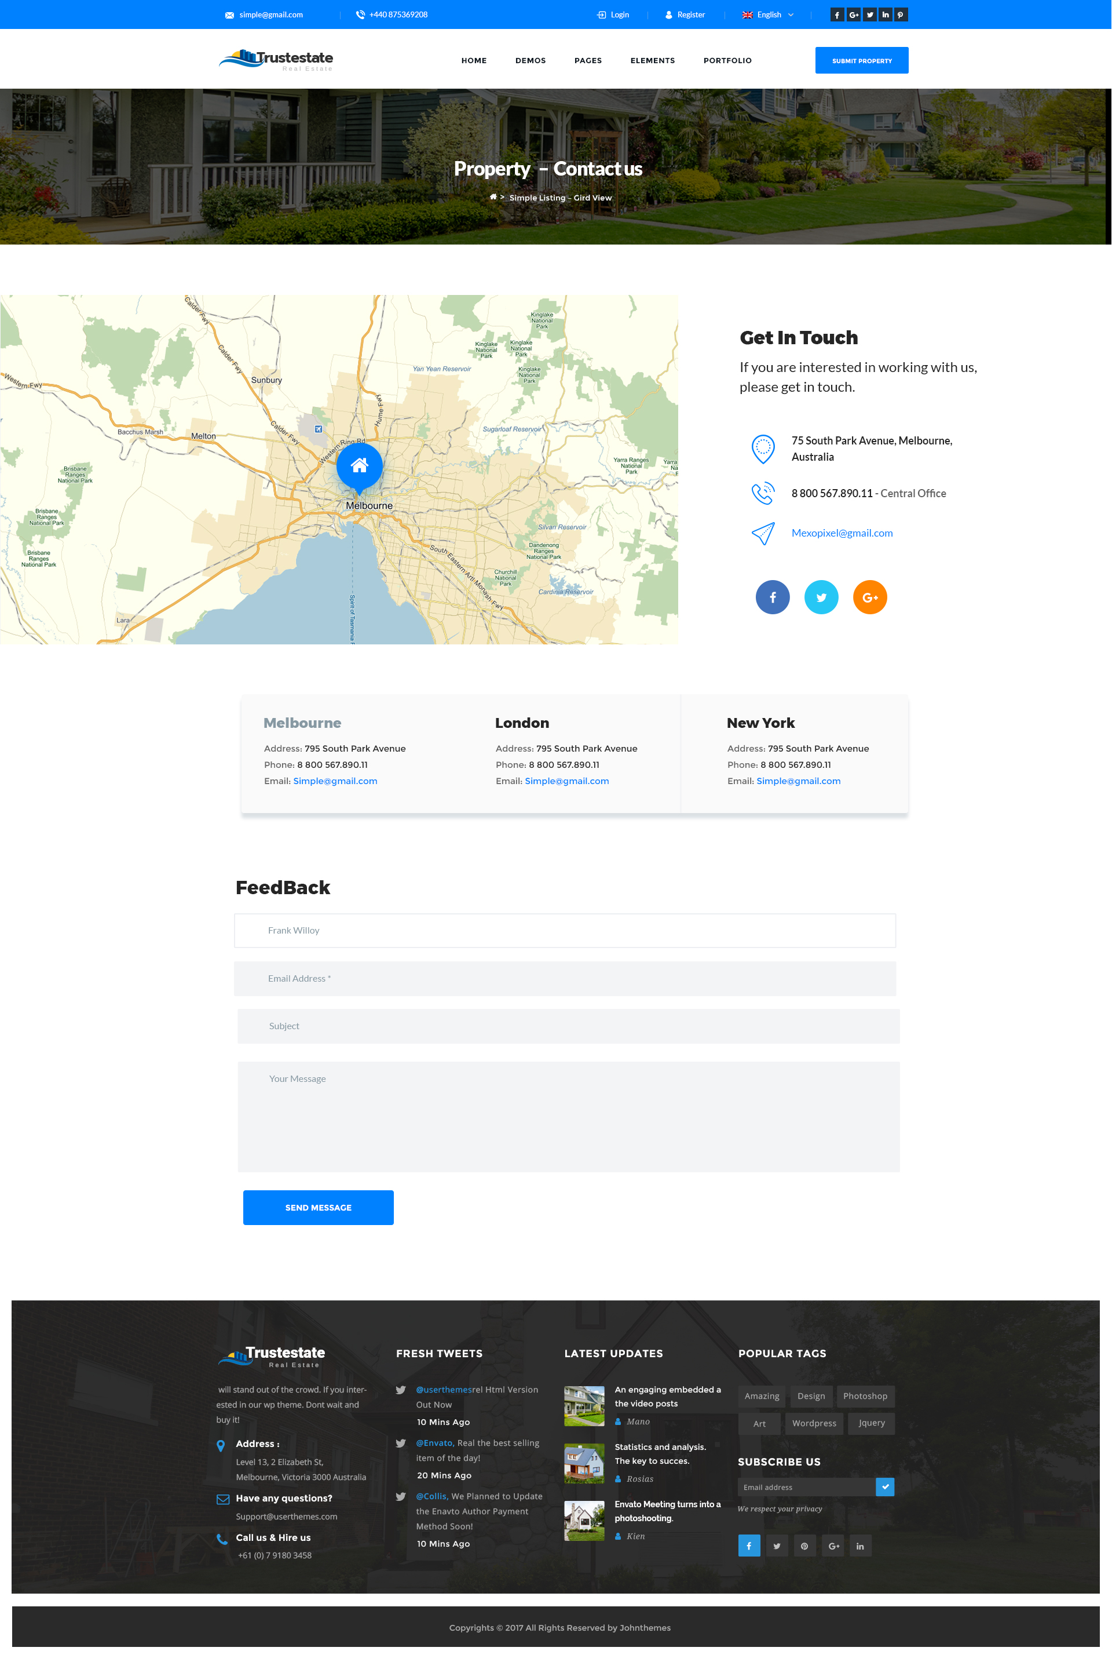Select the Photoshop popular tag
The height and width of the screenshot is (1662, 1112).
tap(865, 1396)
